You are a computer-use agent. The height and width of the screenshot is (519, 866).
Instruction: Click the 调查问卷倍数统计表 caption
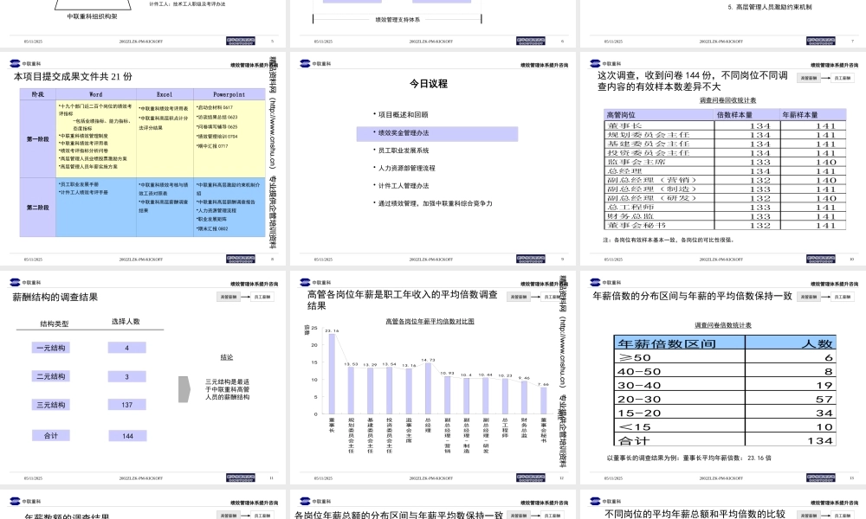click(x=723, y=325)
